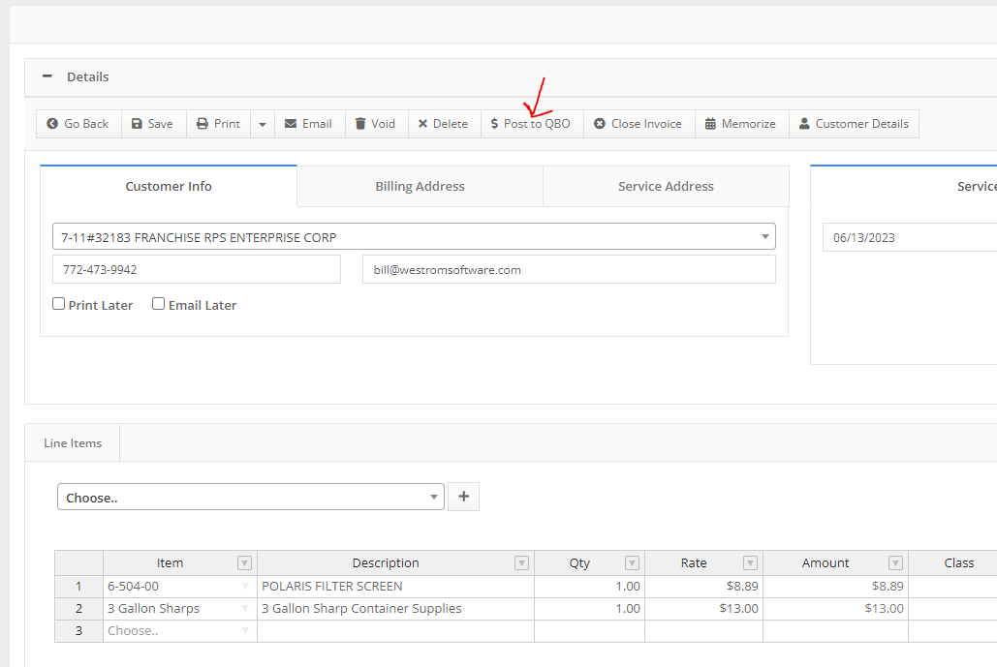This screenshot has height=667, width=997.
Task: Click Post to QBO button
Action: point(532,124)
